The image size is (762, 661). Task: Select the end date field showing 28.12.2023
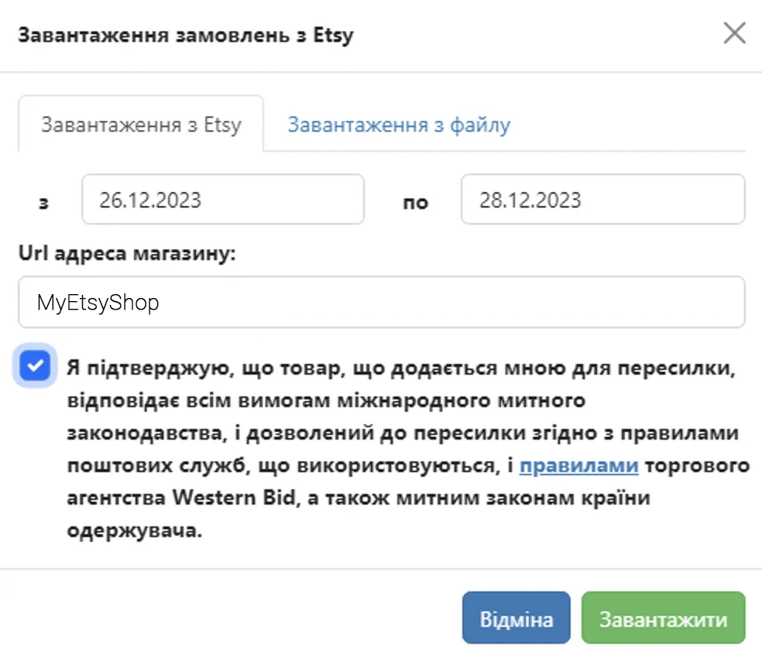tap(602, 199)
